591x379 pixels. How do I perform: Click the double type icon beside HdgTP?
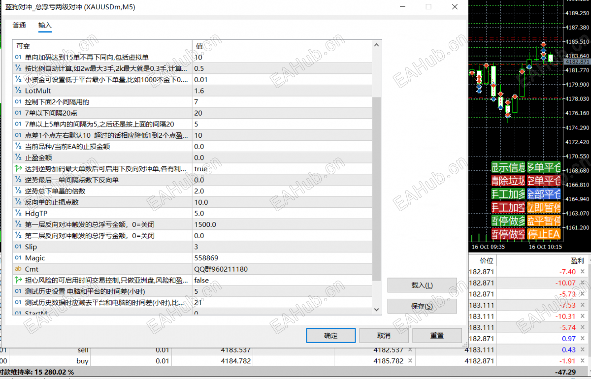18,213
